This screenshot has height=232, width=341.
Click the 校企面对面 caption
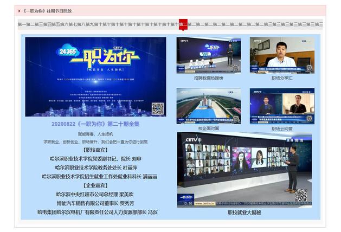coord(209,128)
